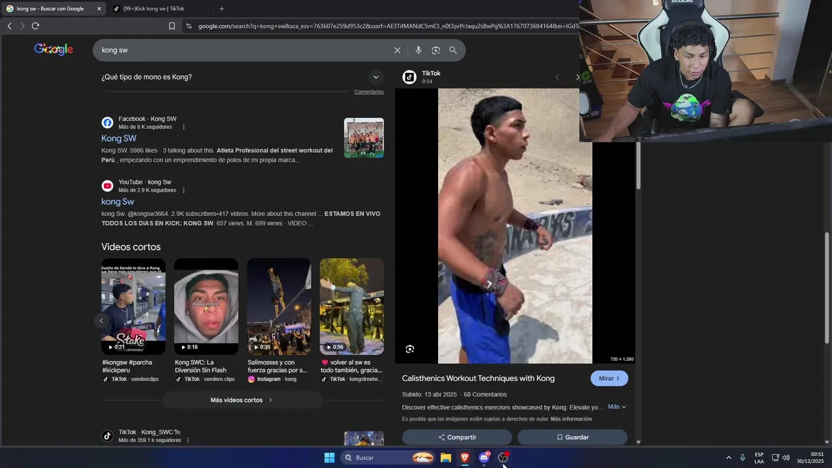Click the Guardar button
The width and height of the screenshot is (832, 468).
pos(573,437)
